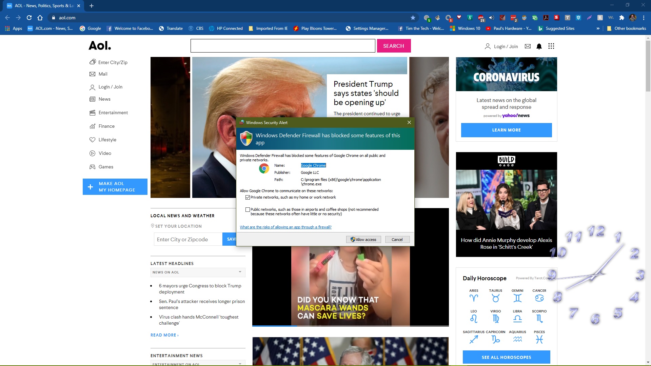Open the Chrome Extensions puzzle-piece menu
This screenshot has height=366, width=651.
(x=622, y=18)
